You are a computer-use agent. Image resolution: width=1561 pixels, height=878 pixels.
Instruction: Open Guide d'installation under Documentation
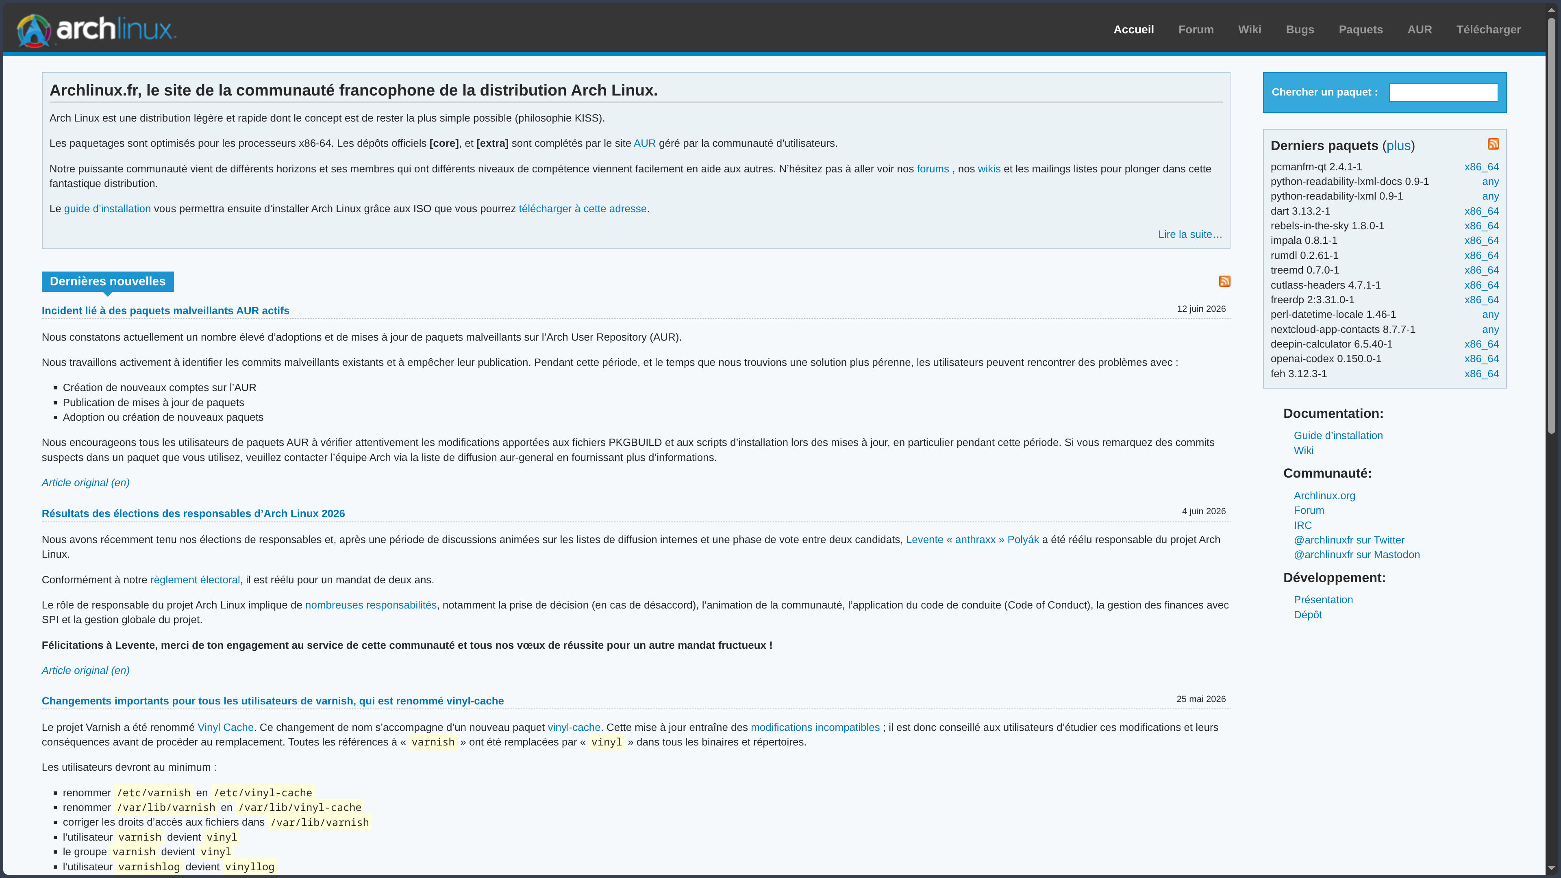[1338, 436]
